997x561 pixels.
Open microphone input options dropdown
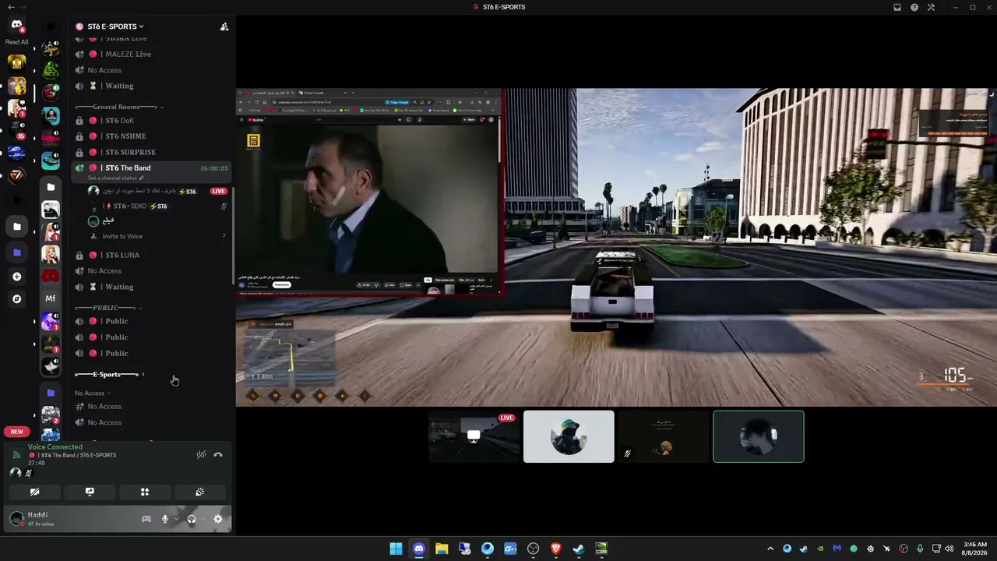click(176, 519)
